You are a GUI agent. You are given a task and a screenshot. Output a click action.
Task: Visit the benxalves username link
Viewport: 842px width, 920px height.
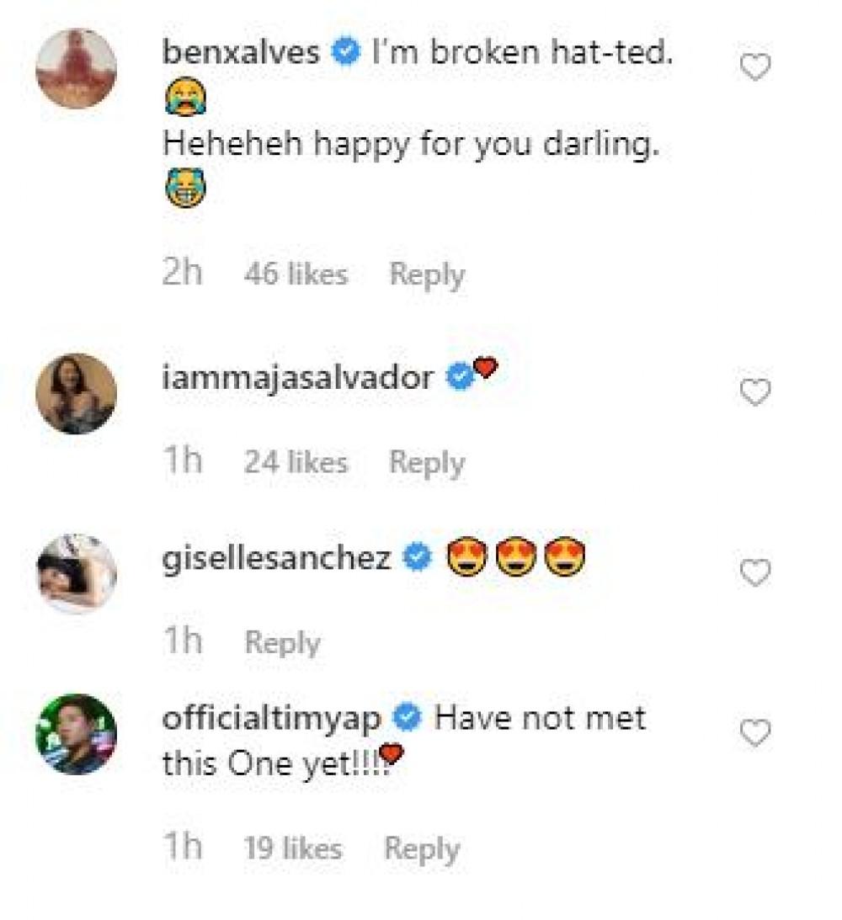click(x=241, y=53)
